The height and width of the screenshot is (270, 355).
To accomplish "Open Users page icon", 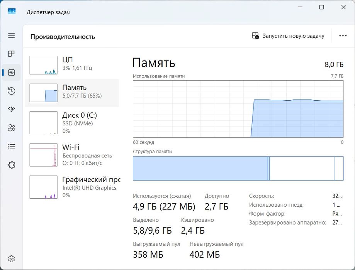I will (x=11, y=128).
